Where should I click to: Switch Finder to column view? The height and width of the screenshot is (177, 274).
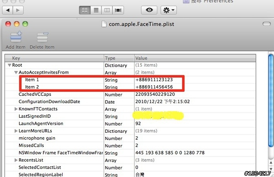click(107, 10)
